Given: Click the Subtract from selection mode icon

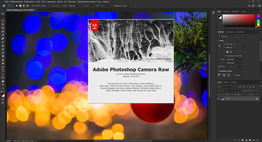Looking at the screenshot, I should click(24, 6).
